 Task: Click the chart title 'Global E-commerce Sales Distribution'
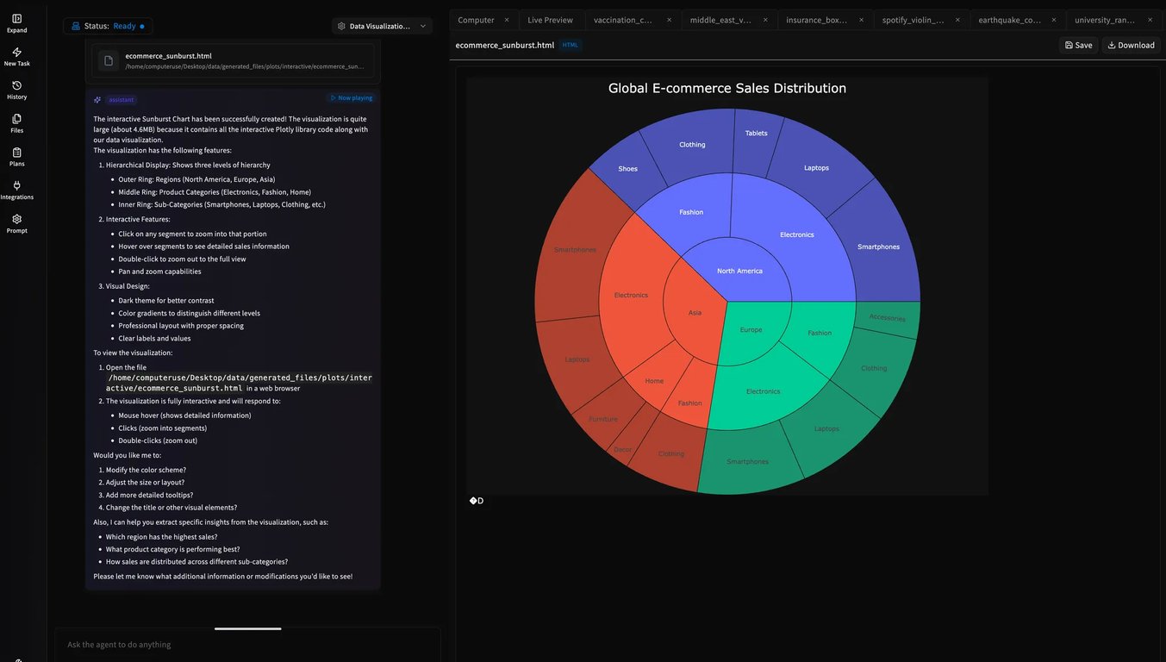727,88
